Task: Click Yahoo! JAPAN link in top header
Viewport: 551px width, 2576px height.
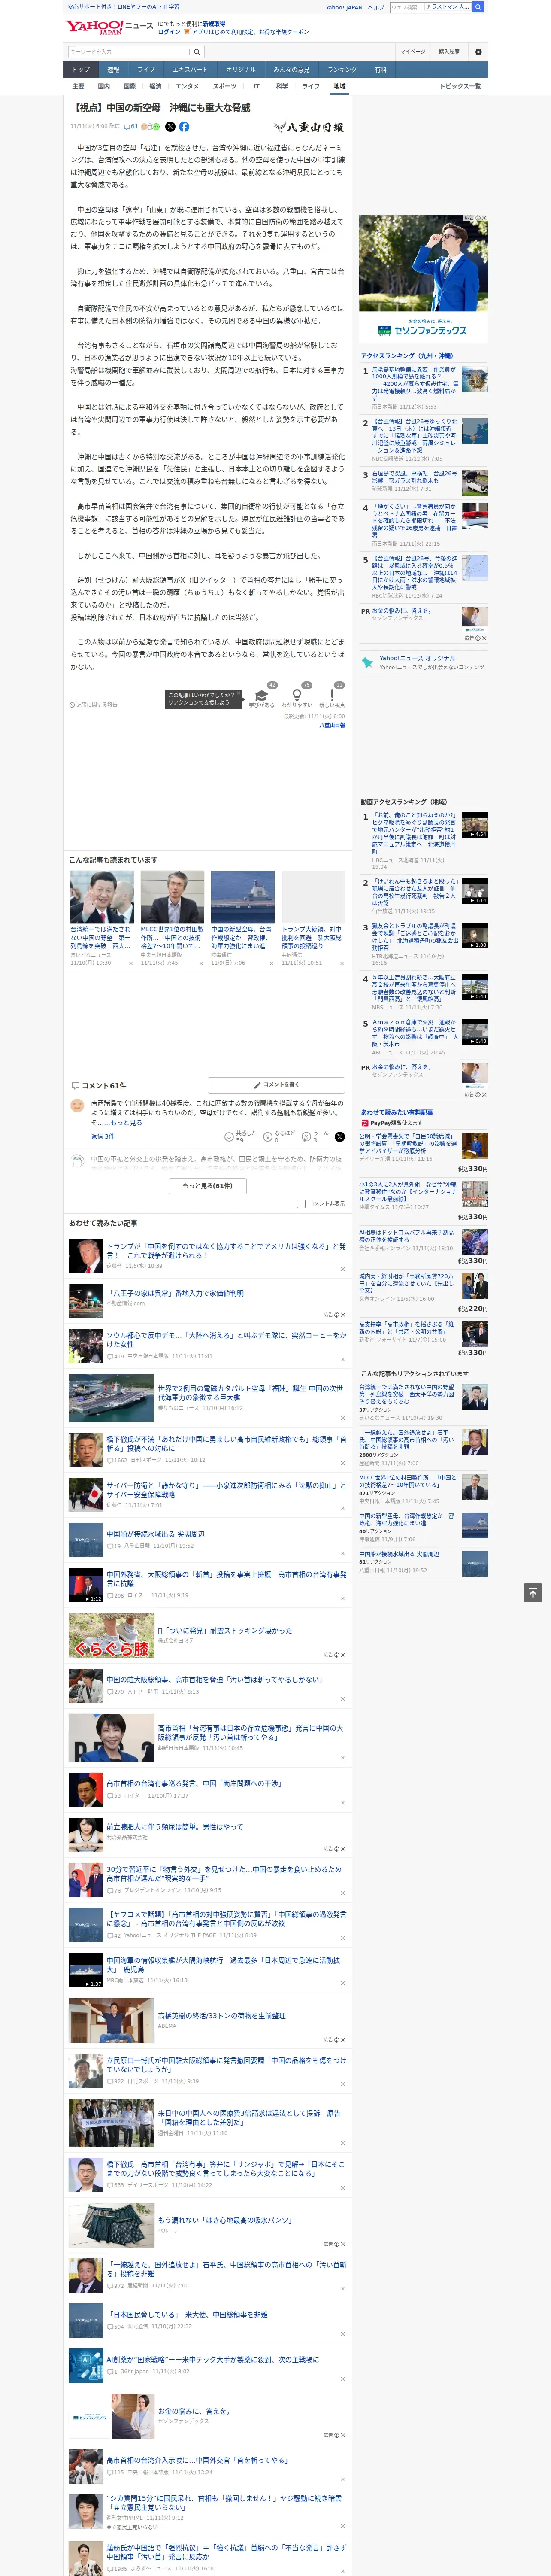Action: [x=344, y=7]
